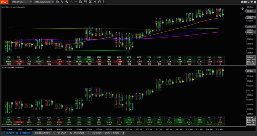
Task: Click ES panel's 7713.25 price marker
Action: (x=250, y=71)
